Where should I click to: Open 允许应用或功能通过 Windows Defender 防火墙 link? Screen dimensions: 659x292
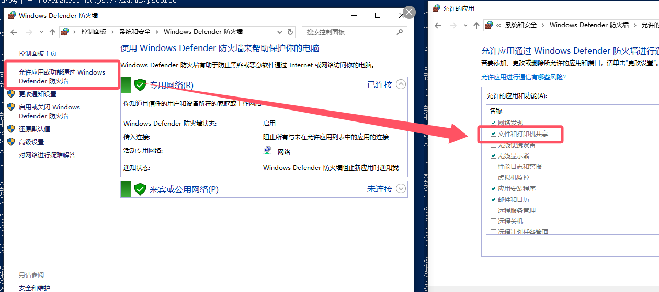(x=62, y=77)
